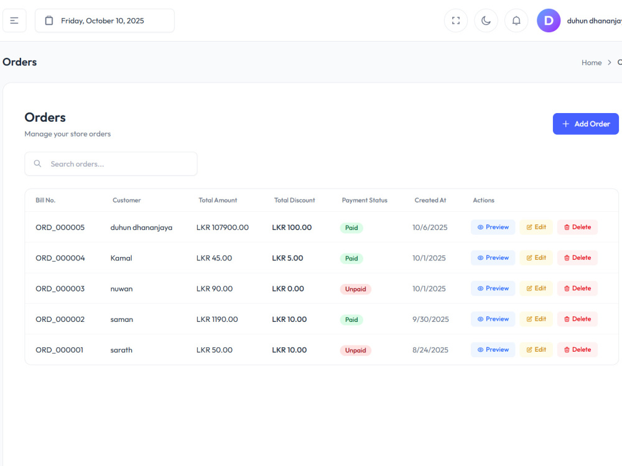Click the Total Discount column header
The width and height of the screenshot is (622, 466).
click(x=294, y=200)
